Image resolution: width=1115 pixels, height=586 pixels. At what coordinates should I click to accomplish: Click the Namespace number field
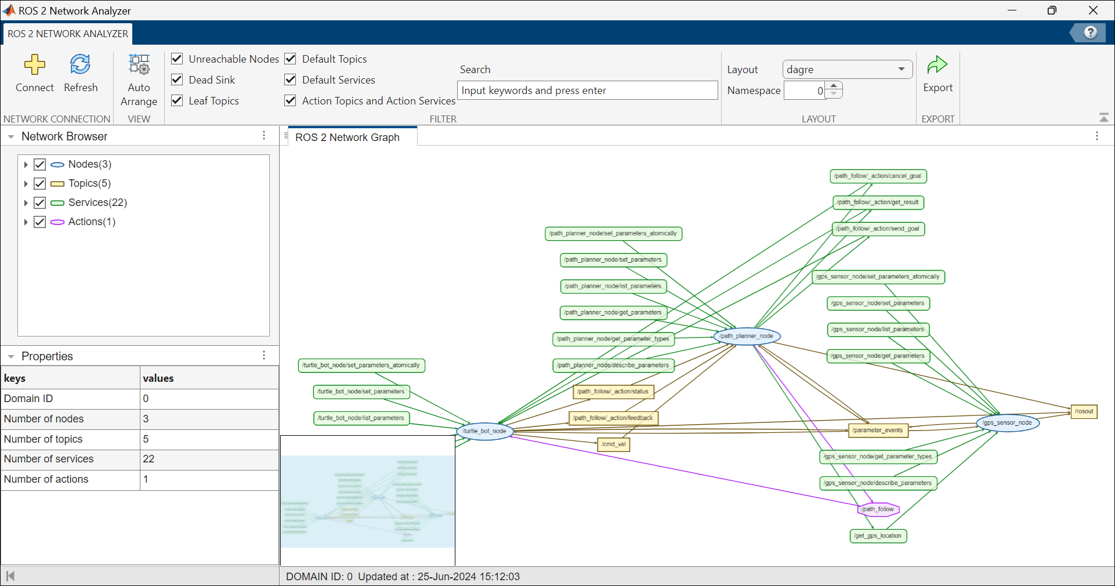click(x=805, y=91)
